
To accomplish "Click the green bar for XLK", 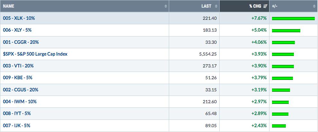I will pyautogui.click(x=293, y=19).
